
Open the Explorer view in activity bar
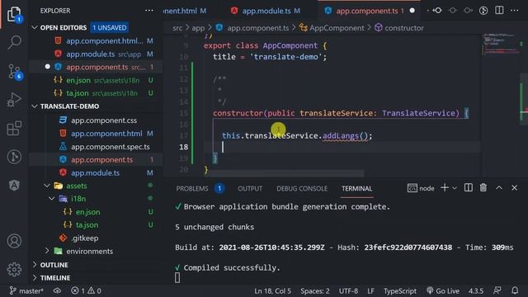pyautogui.click(x=14, y=14)
